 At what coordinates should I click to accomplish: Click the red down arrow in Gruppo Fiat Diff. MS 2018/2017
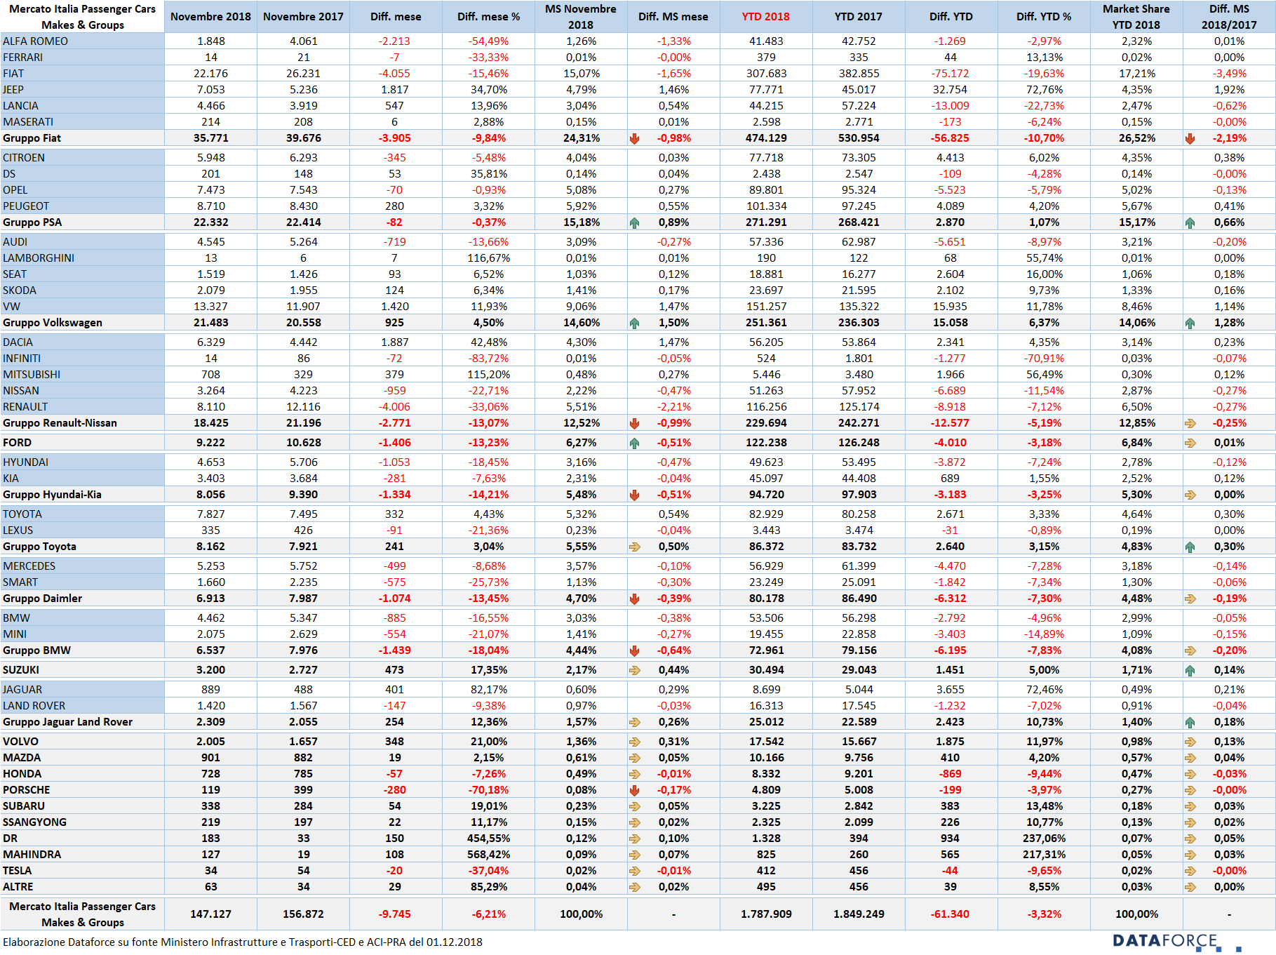1190,138
